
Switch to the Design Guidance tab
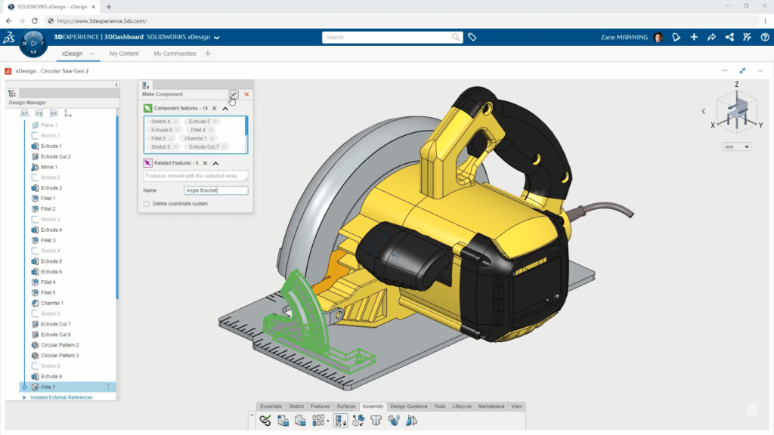(409, 406)
